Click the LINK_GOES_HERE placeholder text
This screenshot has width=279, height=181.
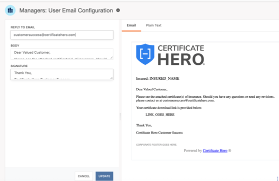pos(160,115)
